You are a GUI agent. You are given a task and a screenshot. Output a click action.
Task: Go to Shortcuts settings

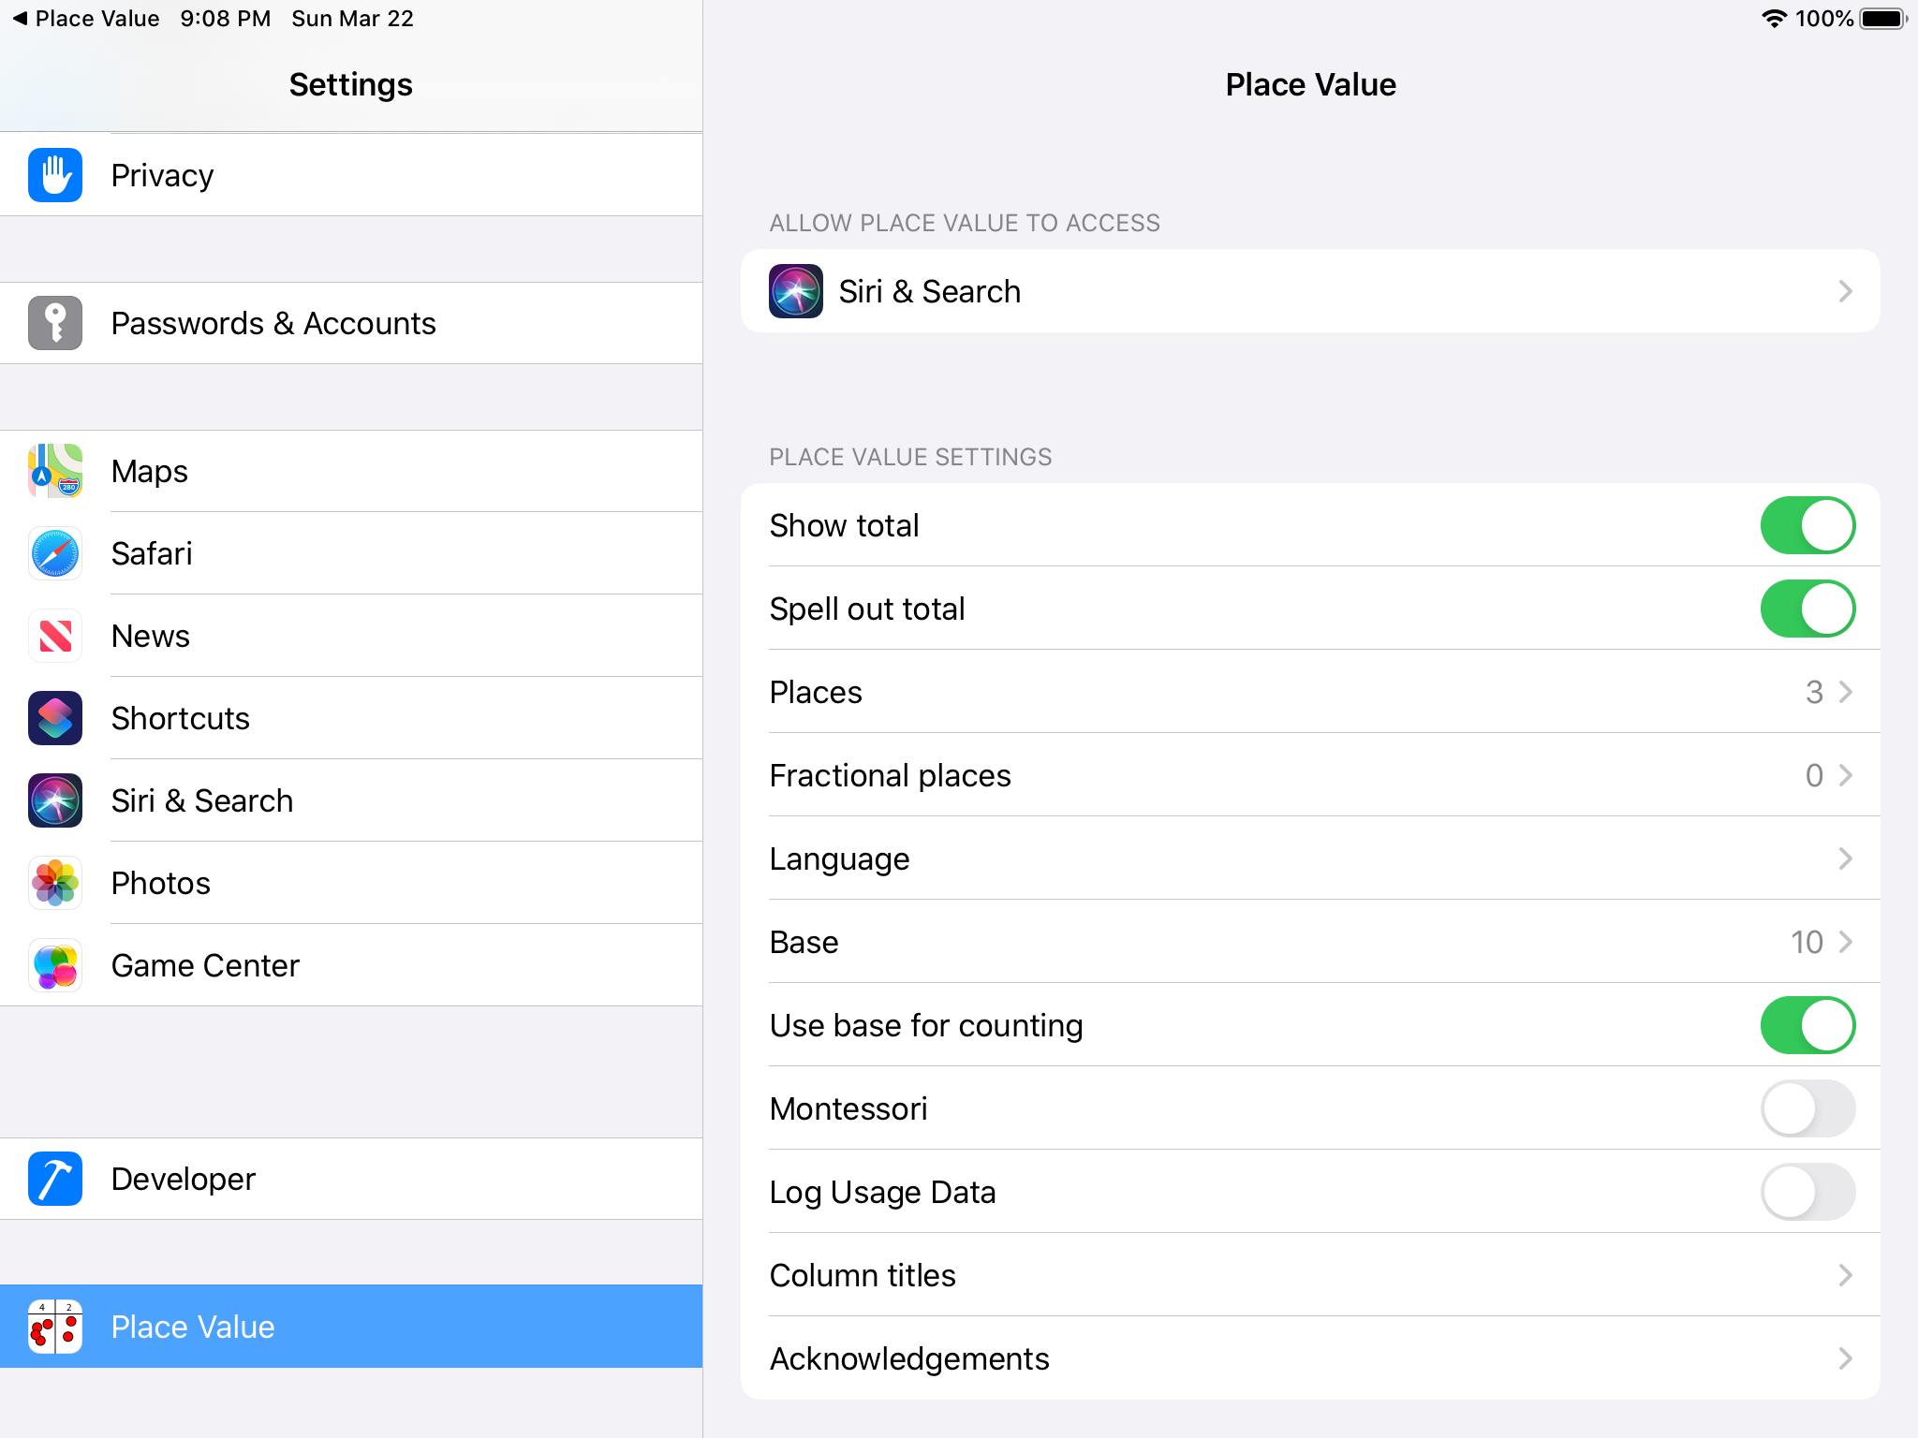pos(351,718)
